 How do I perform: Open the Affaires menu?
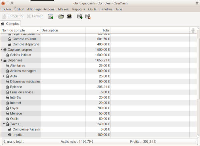point(63,9)
